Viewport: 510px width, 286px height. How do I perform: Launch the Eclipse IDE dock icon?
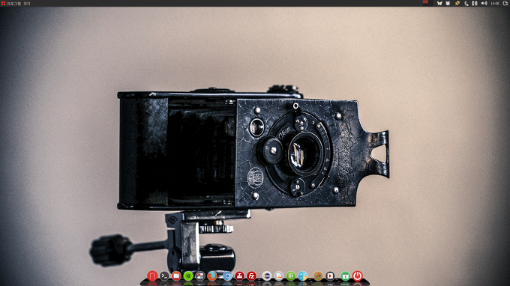pos(267,276)
